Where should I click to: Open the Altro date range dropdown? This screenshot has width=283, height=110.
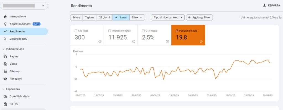point(137,17)
